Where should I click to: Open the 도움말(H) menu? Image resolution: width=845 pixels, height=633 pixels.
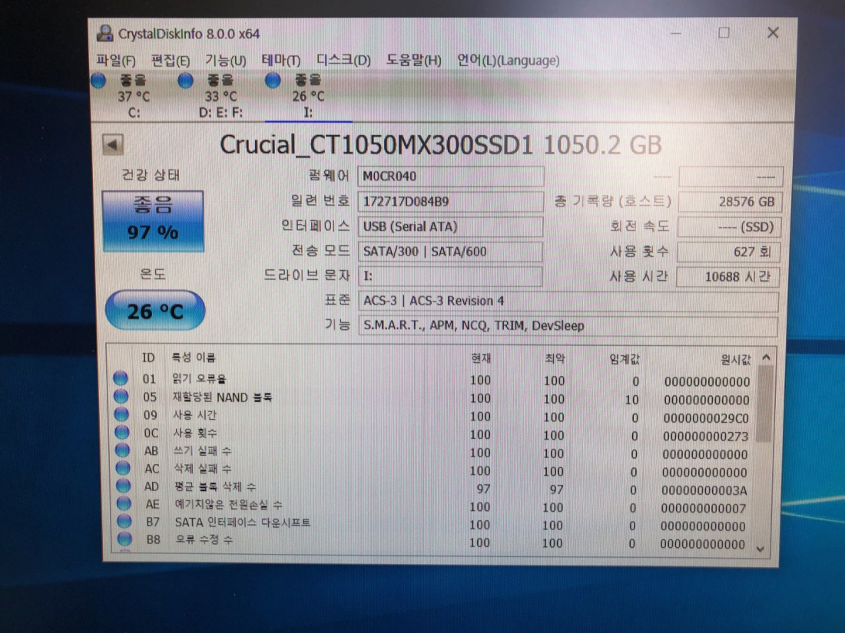(413, 60)
